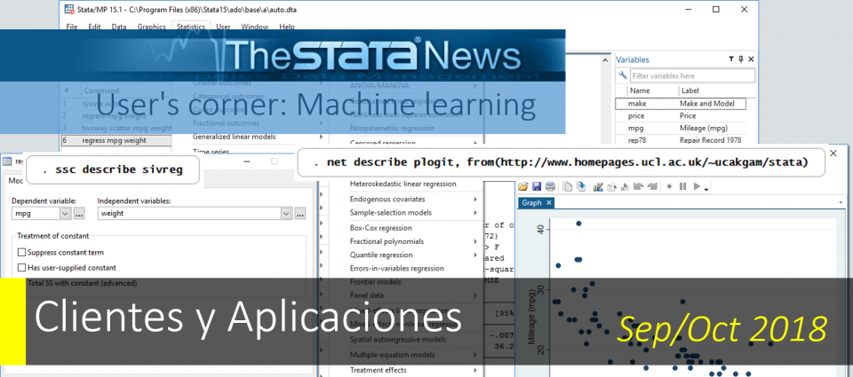Click the Filter variables here field

(692, 75)
